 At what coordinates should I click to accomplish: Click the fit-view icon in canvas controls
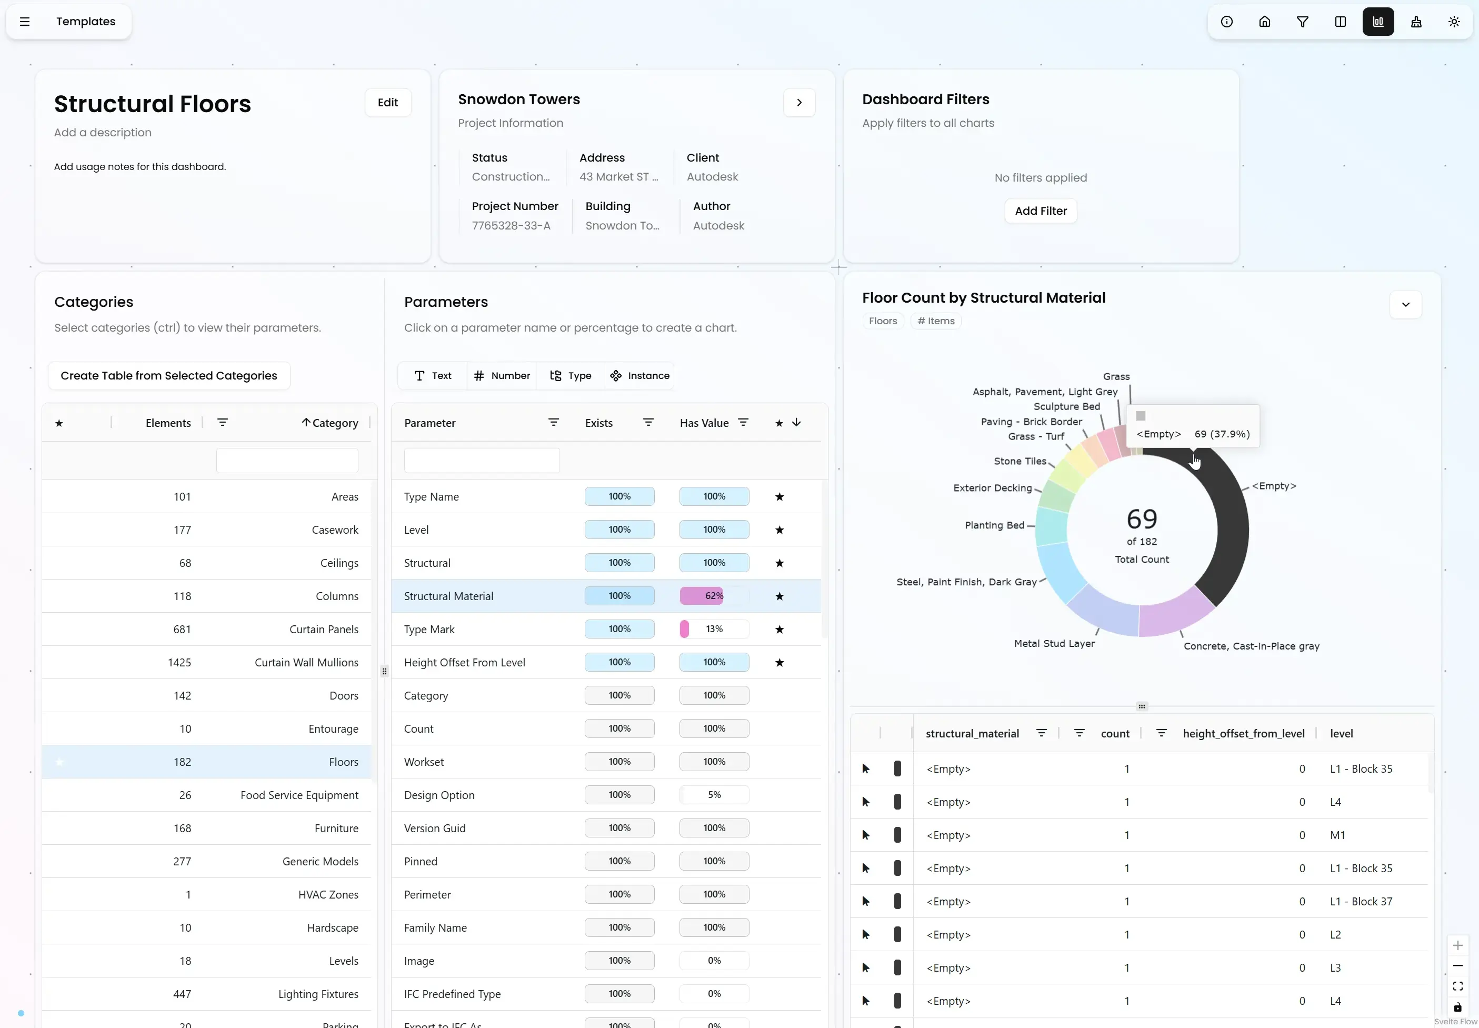pos(1458,986)
